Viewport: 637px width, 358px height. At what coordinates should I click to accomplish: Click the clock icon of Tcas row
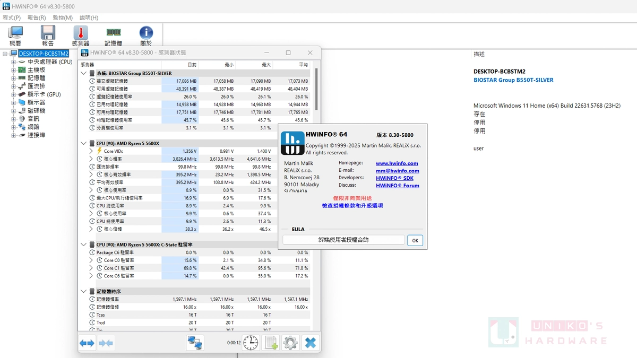[x=92, y=315]
